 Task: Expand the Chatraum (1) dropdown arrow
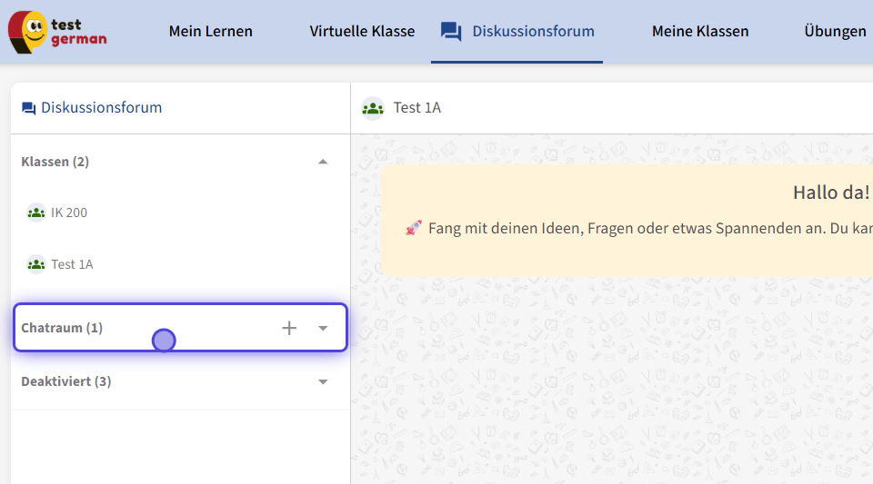point(323,328)
